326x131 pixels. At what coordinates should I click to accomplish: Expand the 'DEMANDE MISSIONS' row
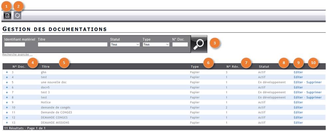click(7, 123)
